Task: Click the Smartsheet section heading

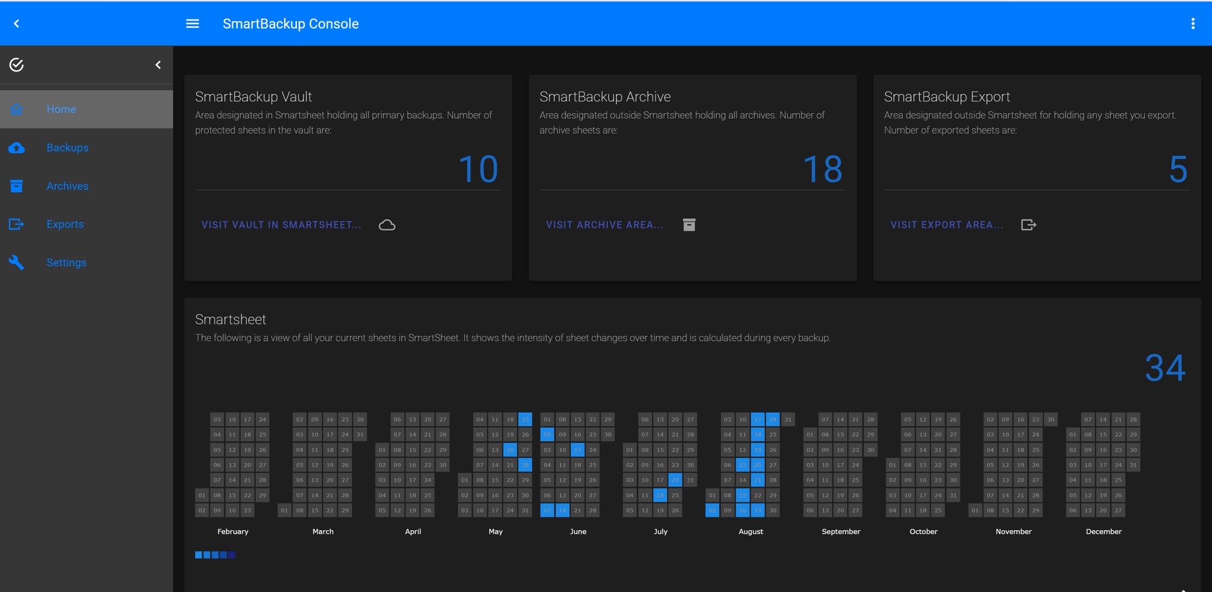Action: pos(230,319)
